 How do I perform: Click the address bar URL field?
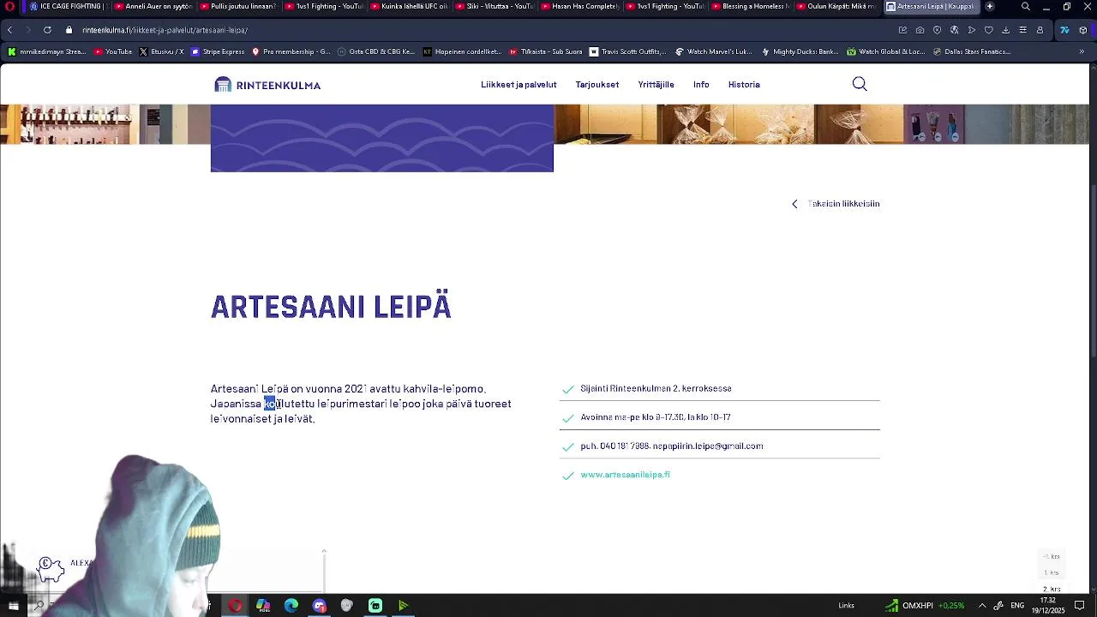pos(480,30)
